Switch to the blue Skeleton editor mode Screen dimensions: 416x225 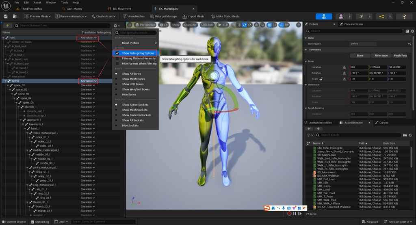tap(324, 17)
